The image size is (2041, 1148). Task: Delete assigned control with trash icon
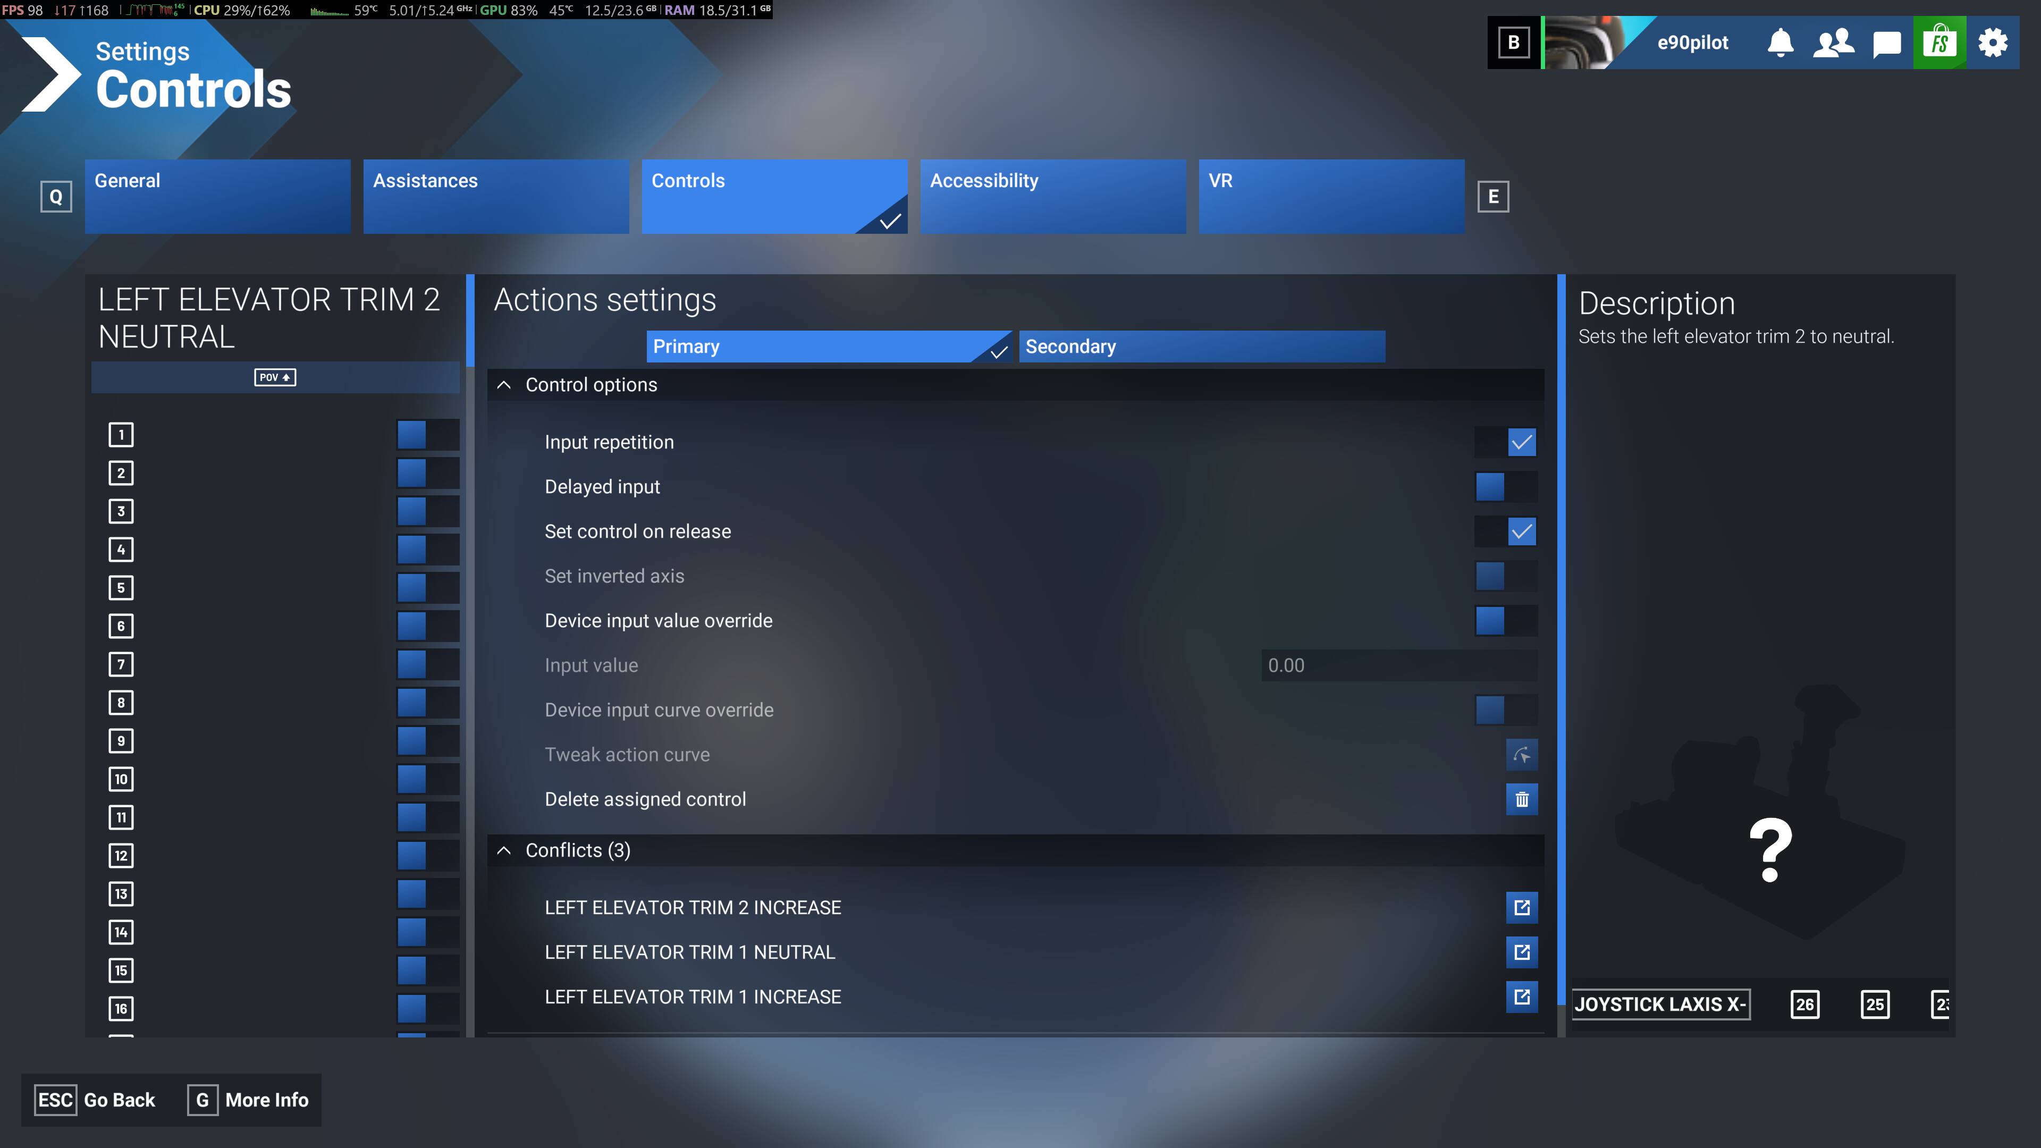point(1521,799)
